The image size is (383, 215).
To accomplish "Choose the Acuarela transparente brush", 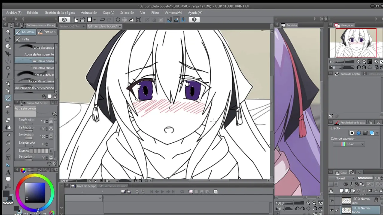I will [x=34, y=54].
